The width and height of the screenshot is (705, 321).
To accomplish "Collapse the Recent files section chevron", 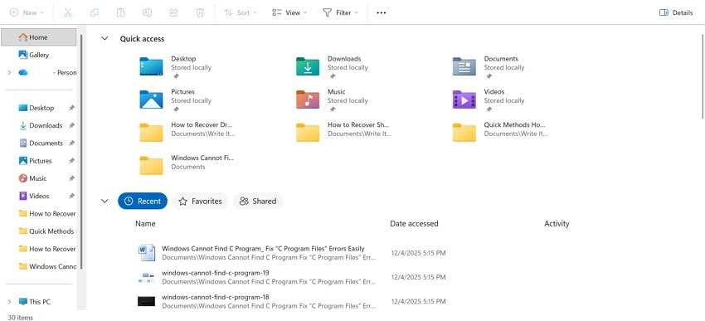I will (x=105, y=201).
